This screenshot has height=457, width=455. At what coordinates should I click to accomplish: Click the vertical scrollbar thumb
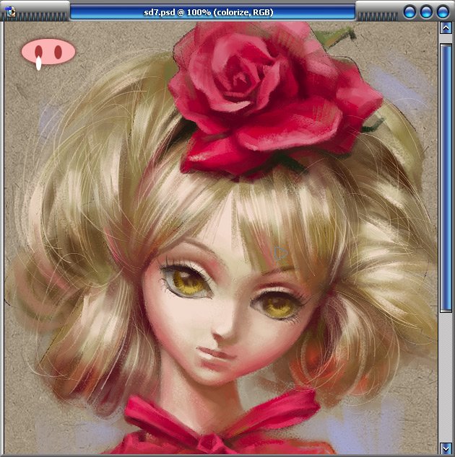(446, 178)
